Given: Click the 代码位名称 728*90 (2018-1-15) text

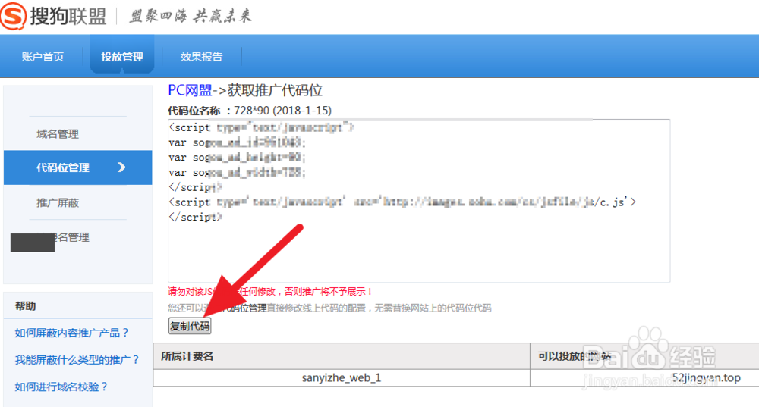Looking at the screenshot, I should [x=250, y=111].
